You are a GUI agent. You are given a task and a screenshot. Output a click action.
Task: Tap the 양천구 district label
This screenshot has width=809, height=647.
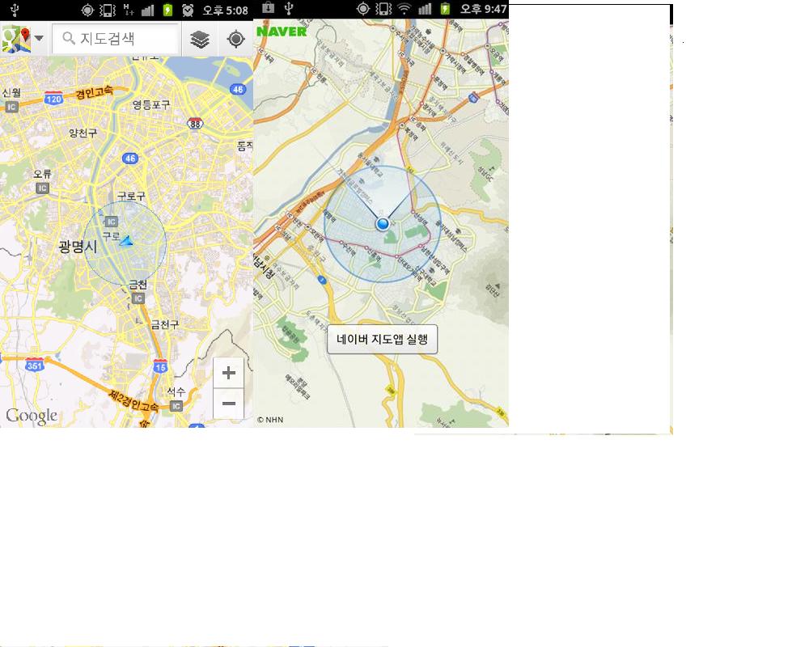point(83,133)
